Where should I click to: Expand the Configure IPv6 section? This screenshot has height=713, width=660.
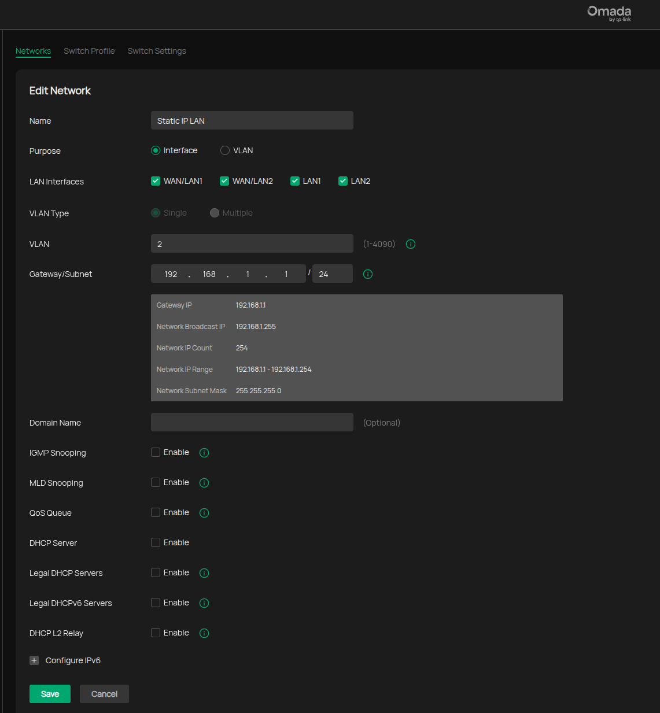pyautogui.click(x=34, y=660)
